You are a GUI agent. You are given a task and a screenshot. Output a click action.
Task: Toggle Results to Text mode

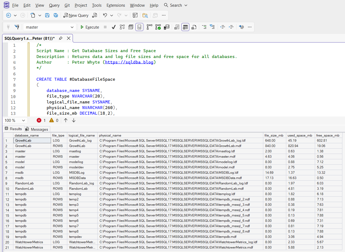[177, 27]
